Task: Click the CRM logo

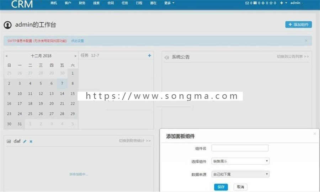Action: click(x=22, y=4)
